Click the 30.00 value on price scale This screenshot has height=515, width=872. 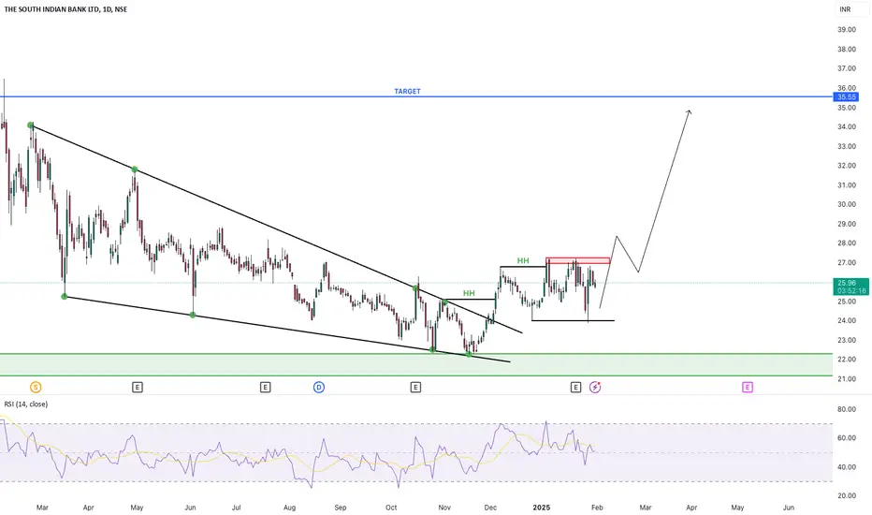pos(847,204)
